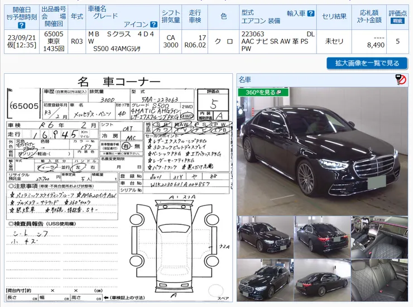Screen dimensions: 413x307
Task: Click the key warning icon in 名車 header
Action: click(x=400, y=80)
